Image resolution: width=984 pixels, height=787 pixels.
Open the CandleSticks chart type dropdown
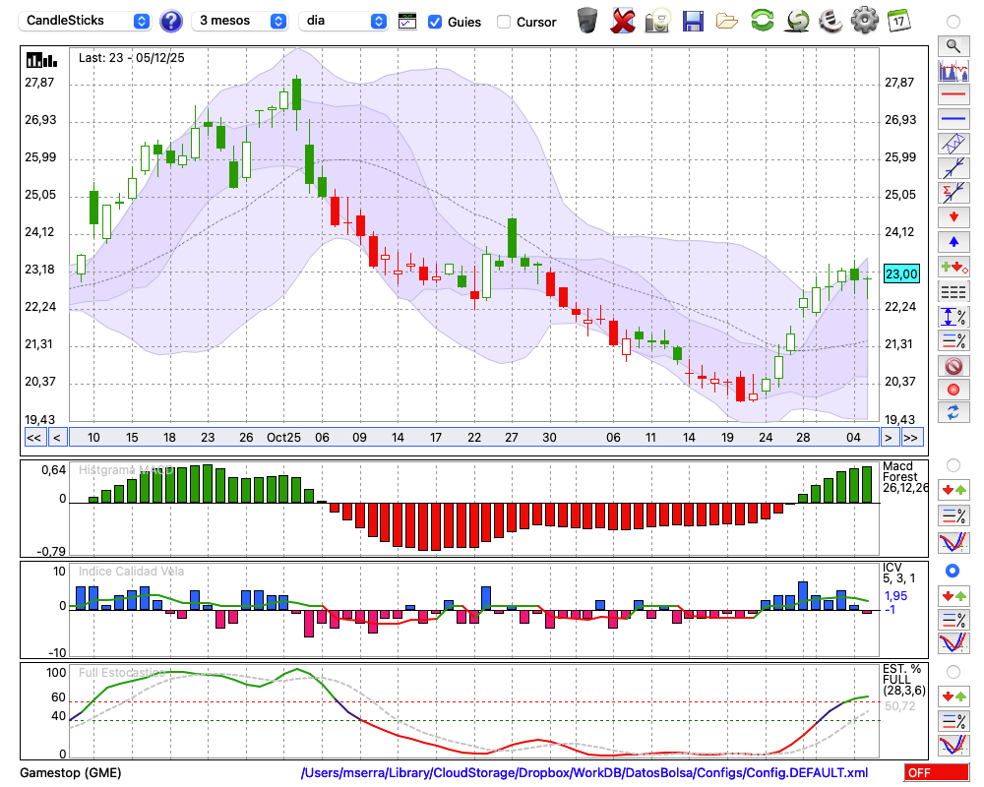[87, 21]
